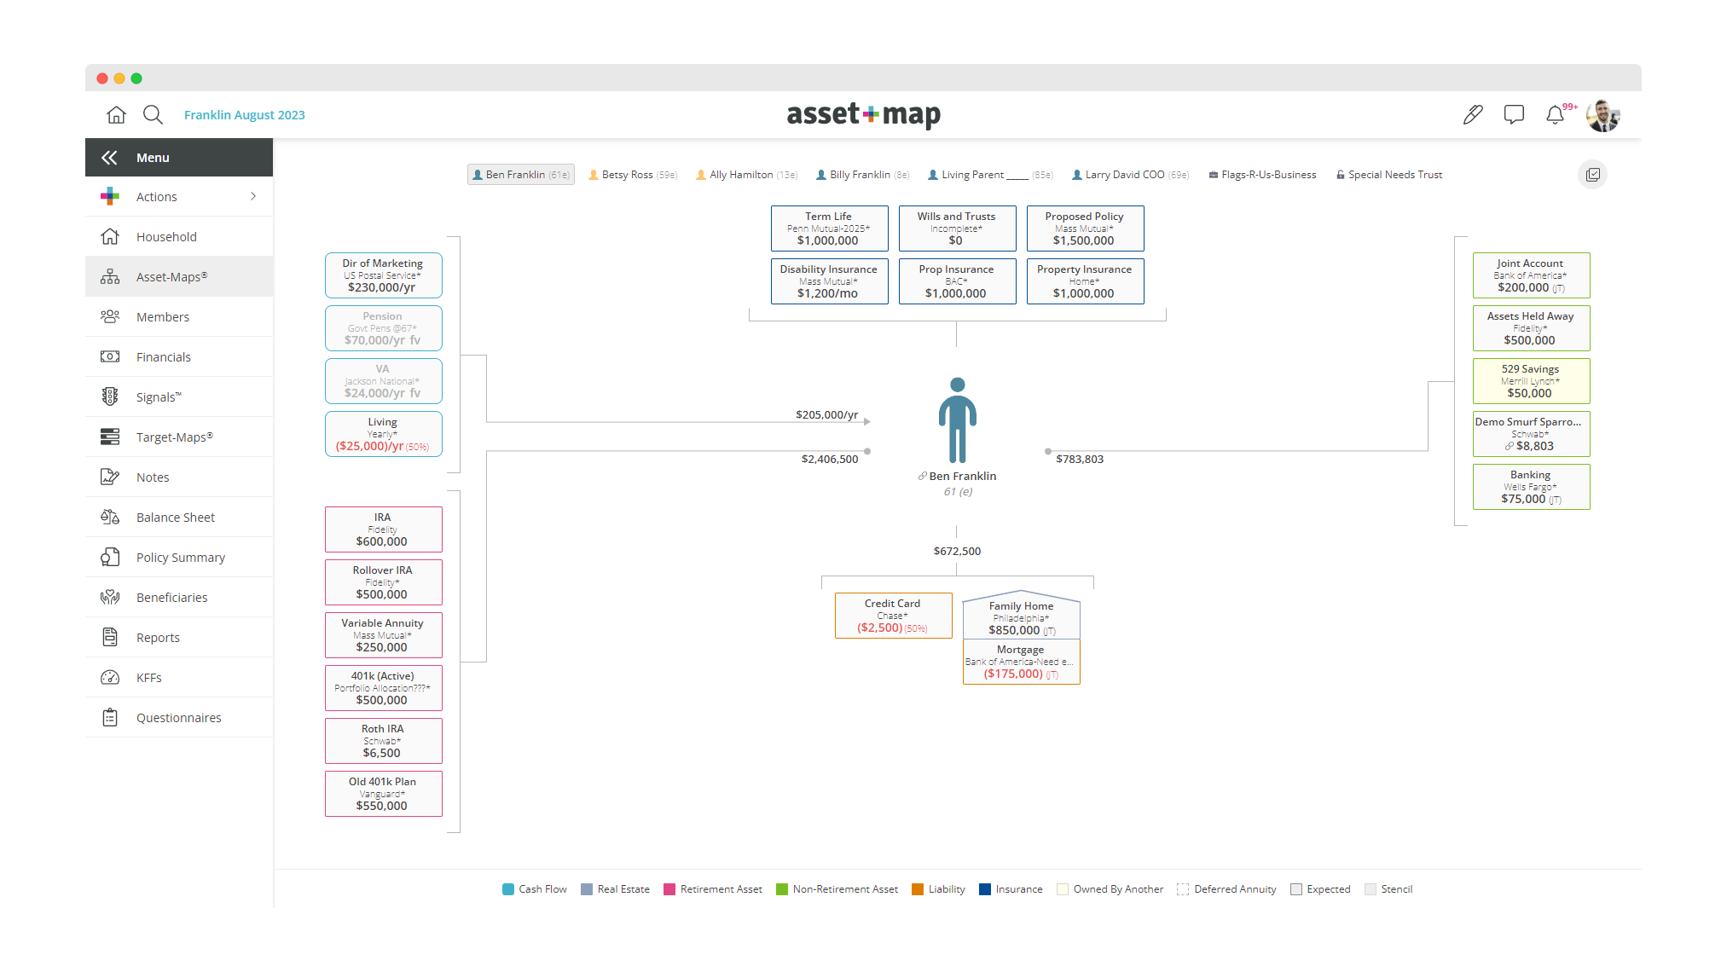The height and width of the screenshot is (972, 1727).
Task: Select the Ben Franklin person figure
Action: click(x=957, y=420)
